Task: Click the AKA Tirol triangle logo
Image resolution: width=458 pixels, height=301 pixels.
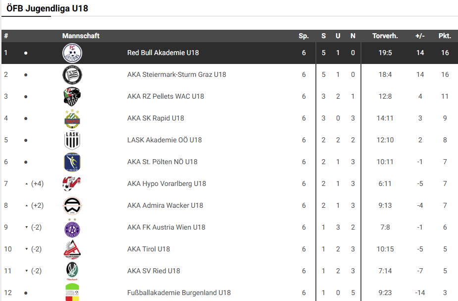Action: coord(72,249)
